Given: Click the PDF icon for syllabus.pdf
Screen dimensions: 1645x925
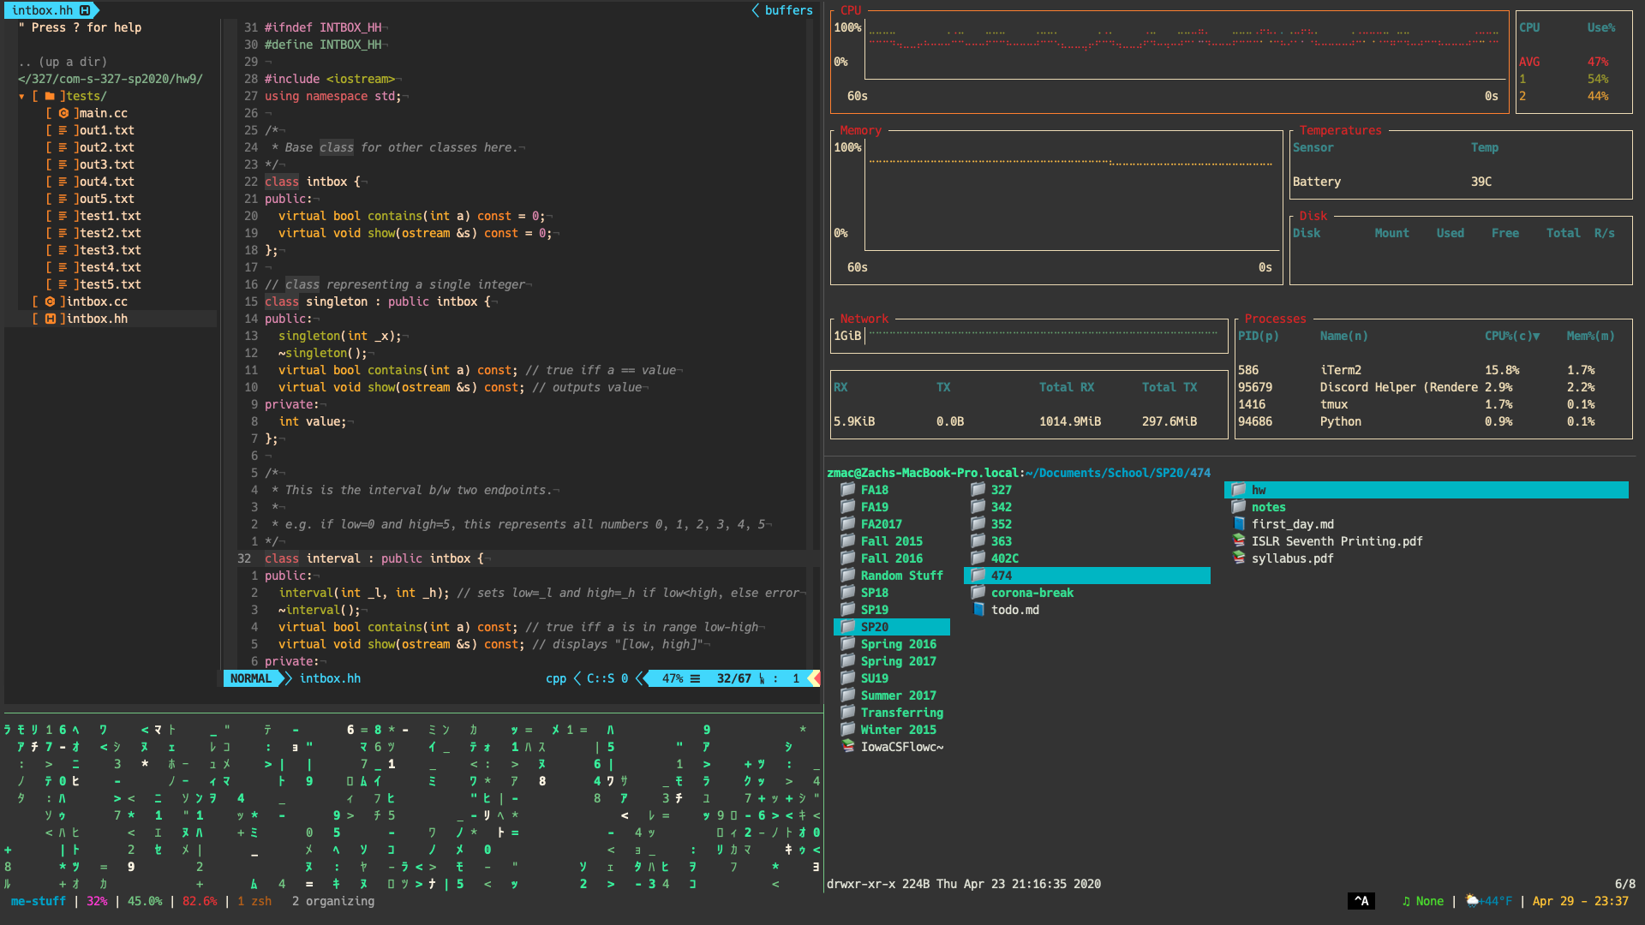Looking at the screenshot, I should (1238, 558).
